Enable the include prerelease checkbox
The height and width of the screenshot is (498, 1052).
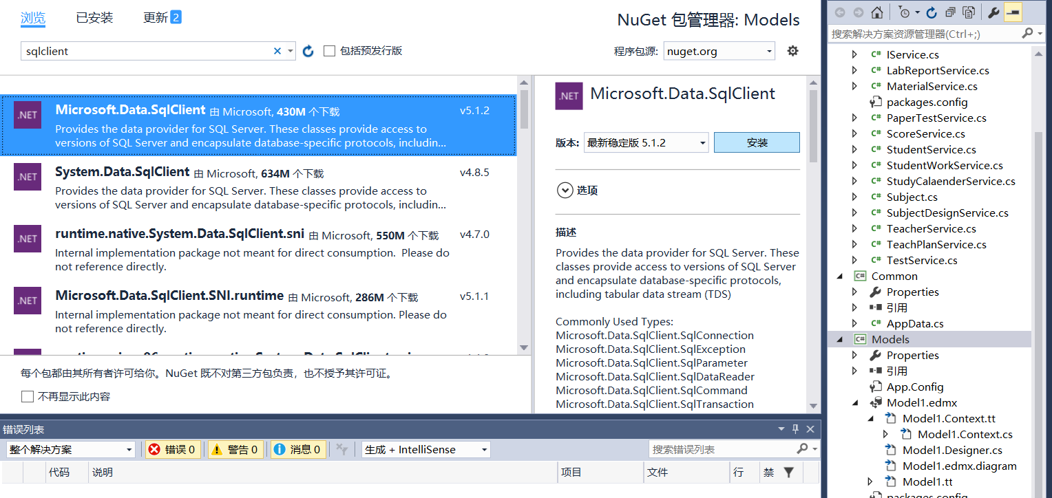coord(329,51)
